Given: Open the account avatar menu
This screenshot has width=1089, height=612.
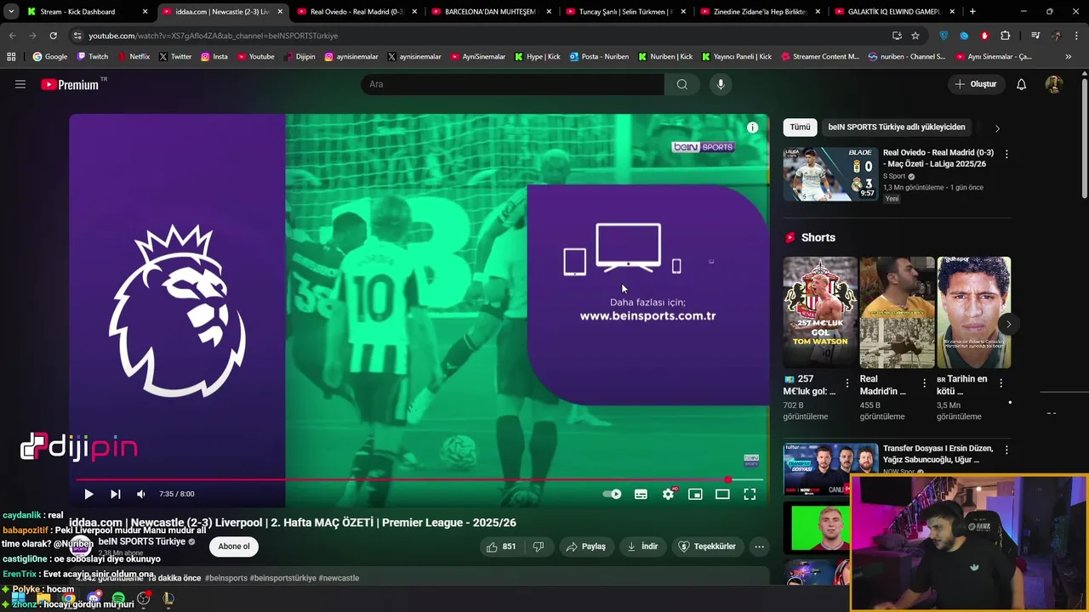Looking at the screenshot, I should click(x=1053, y=84).
